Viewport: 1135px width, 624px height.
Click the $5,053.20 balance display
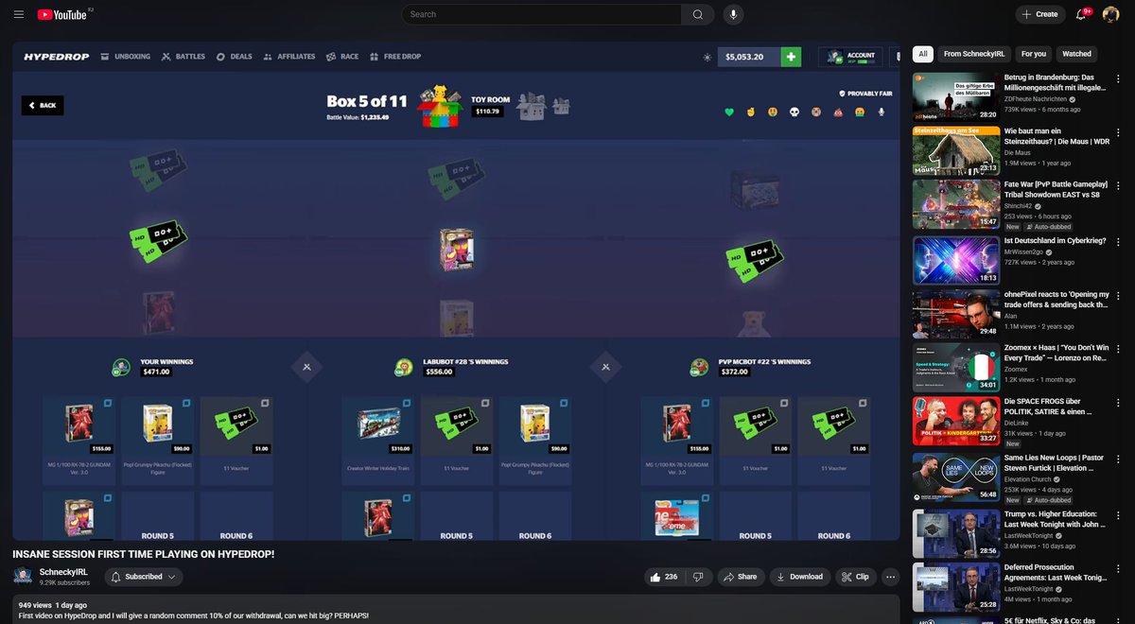point(749,57)
